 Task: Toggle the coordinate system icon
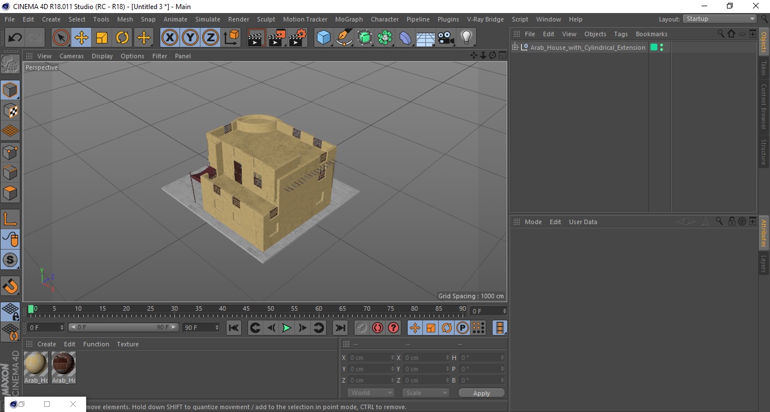[x=232, y=38]
